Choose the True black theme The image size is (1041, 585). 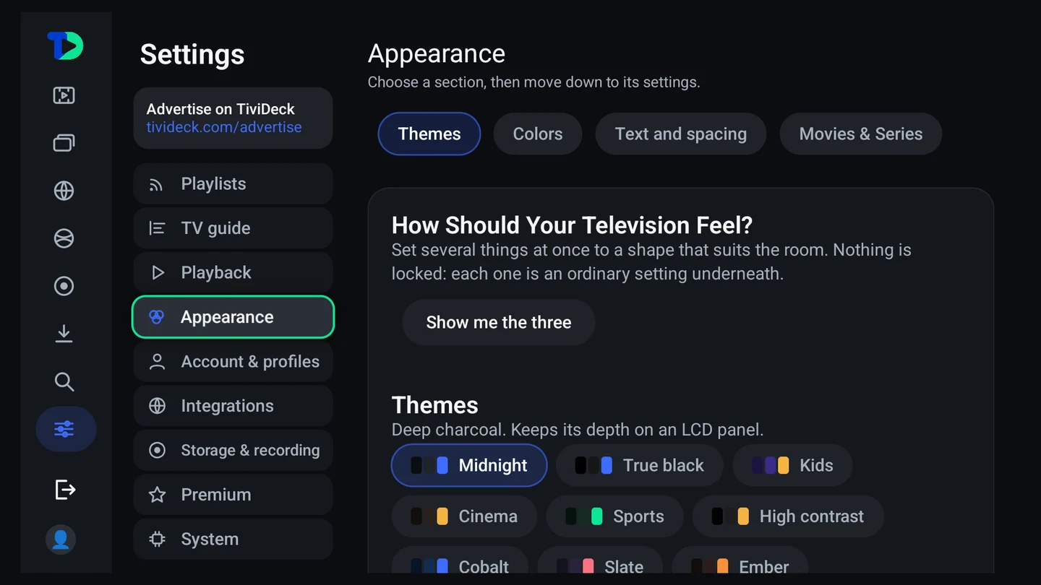640,465
